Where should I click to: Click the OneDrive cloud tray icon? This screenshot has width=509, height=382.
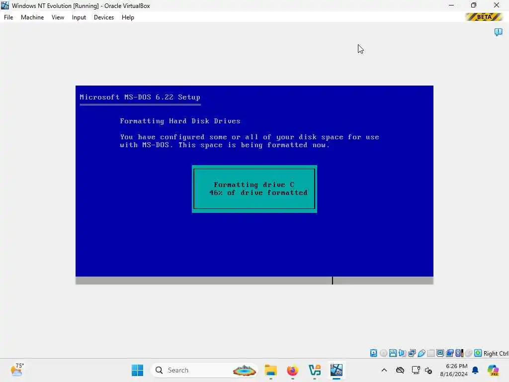tap(400, 370)
